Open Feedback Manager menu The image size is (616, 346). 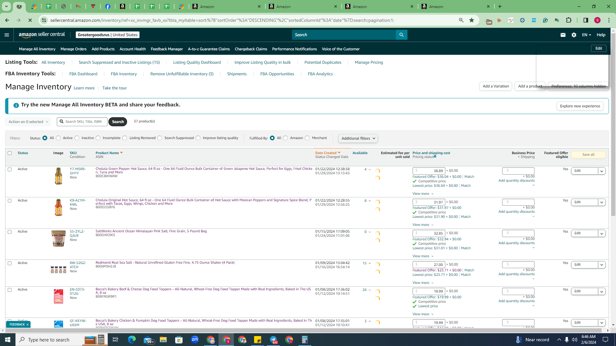click(x=167, y=49)
